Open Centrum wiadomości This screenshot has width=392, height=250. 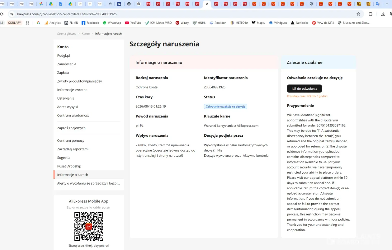(x=74, y=115)
